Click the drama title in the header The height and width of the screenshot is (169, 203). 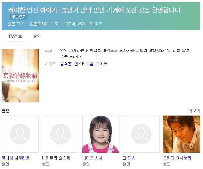click(x=94, y=10)
